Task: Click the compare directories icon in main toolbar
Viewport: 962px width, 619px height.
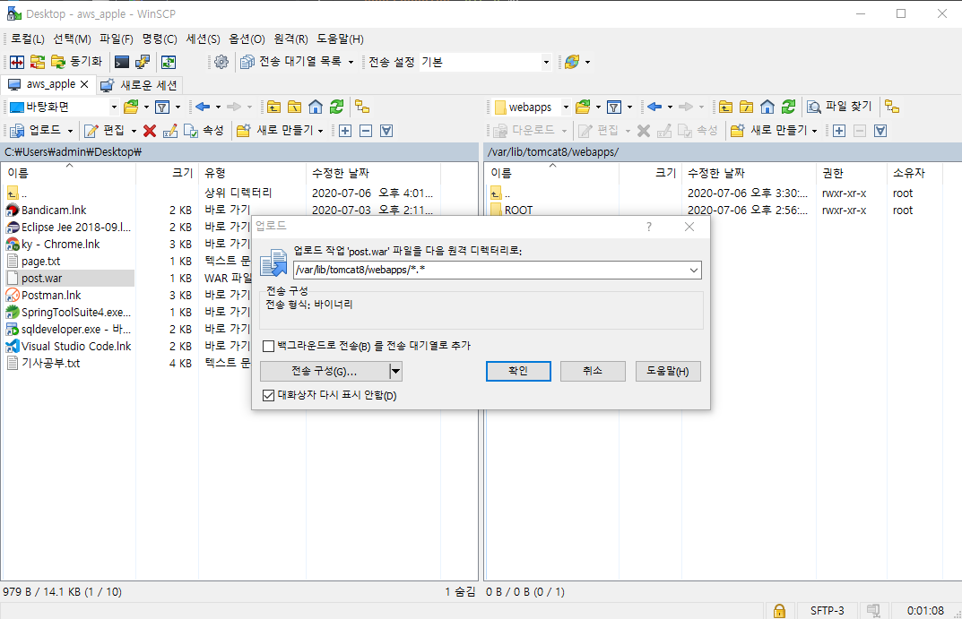Action: [17, 62]
